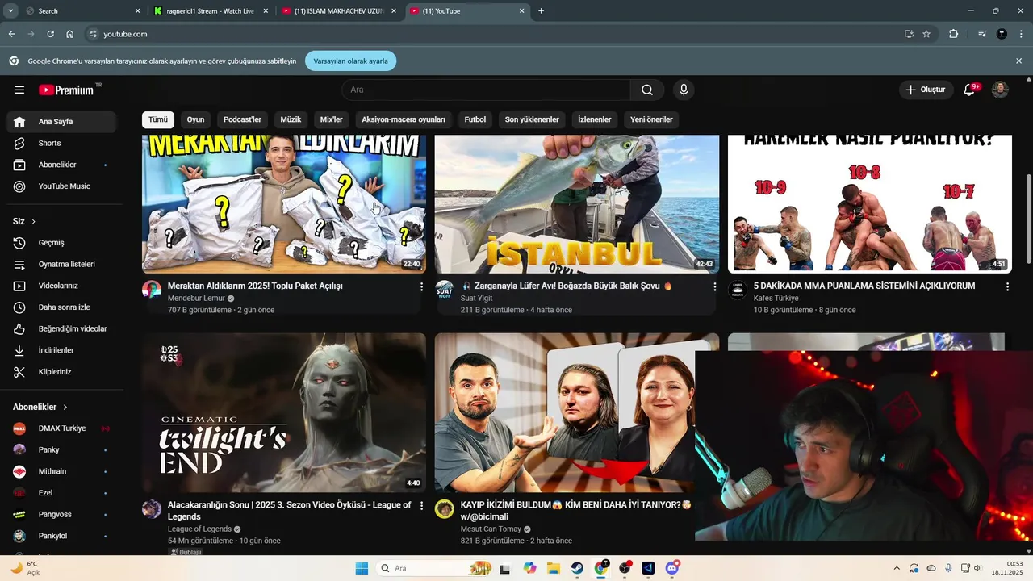Select the Tümü filter chip
The image size is (1033, 581).
pyautogui.click(x=158, y=119)
